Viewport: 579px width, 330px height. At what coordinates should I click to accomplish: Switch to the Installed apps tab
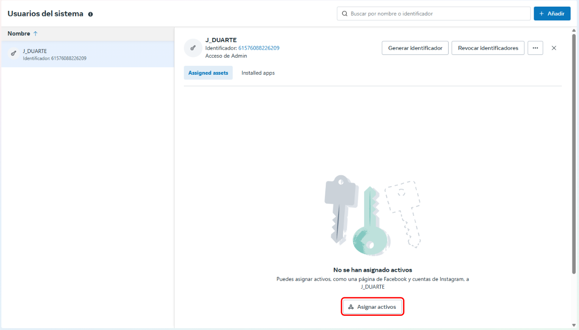258,73
